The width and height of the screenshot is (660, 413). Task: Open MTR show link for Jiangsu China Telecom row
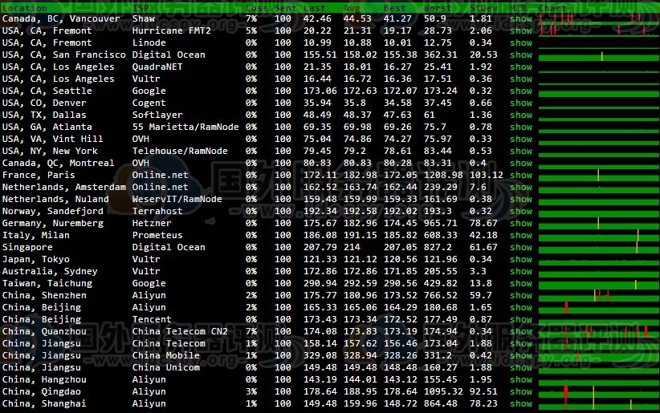[520, 343]
